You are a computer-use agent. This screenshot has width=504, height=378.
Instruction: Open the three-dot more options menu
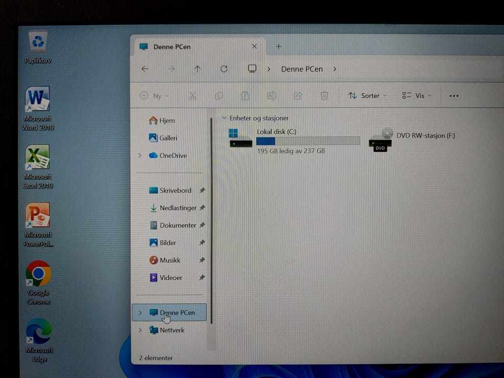click(x=454, y=96)
